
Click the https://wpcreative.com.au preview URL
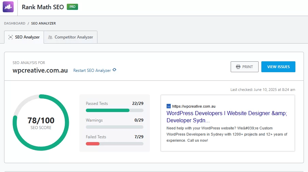coord(194,106)
